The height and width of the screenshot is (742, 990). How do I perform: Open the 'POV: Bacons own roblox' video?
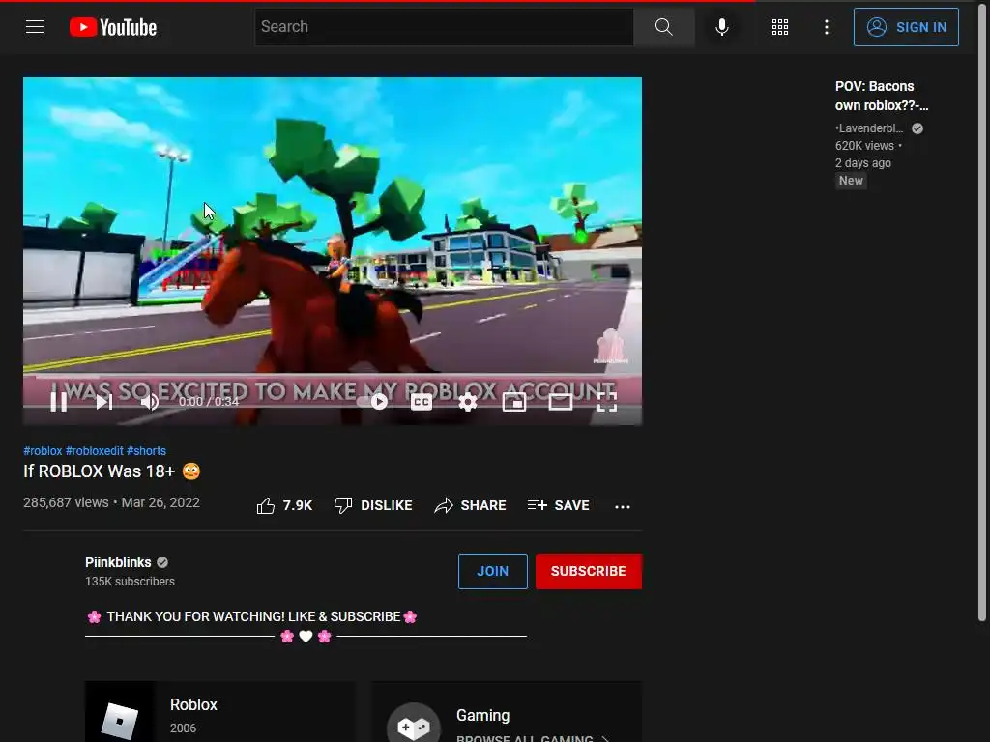(882, 96)
